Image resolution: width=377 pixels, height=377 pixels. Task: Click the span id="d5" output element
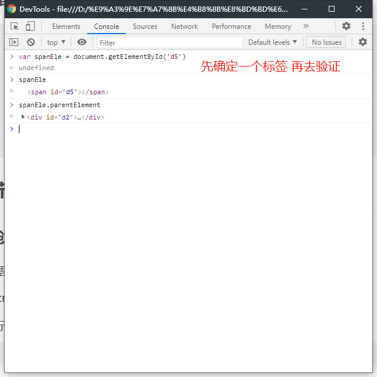click(68, 92)
